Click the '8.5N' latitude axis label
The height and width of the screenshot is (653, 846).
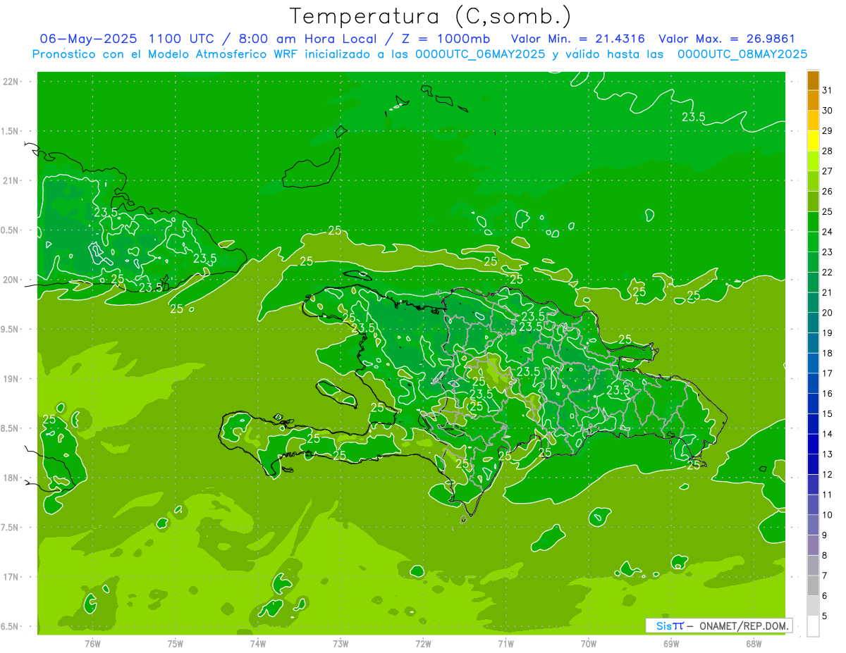click(x=11, y=428)
